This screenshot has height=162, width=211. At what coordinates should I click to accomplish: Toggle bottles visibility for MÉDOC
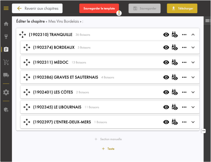point(175,62)
